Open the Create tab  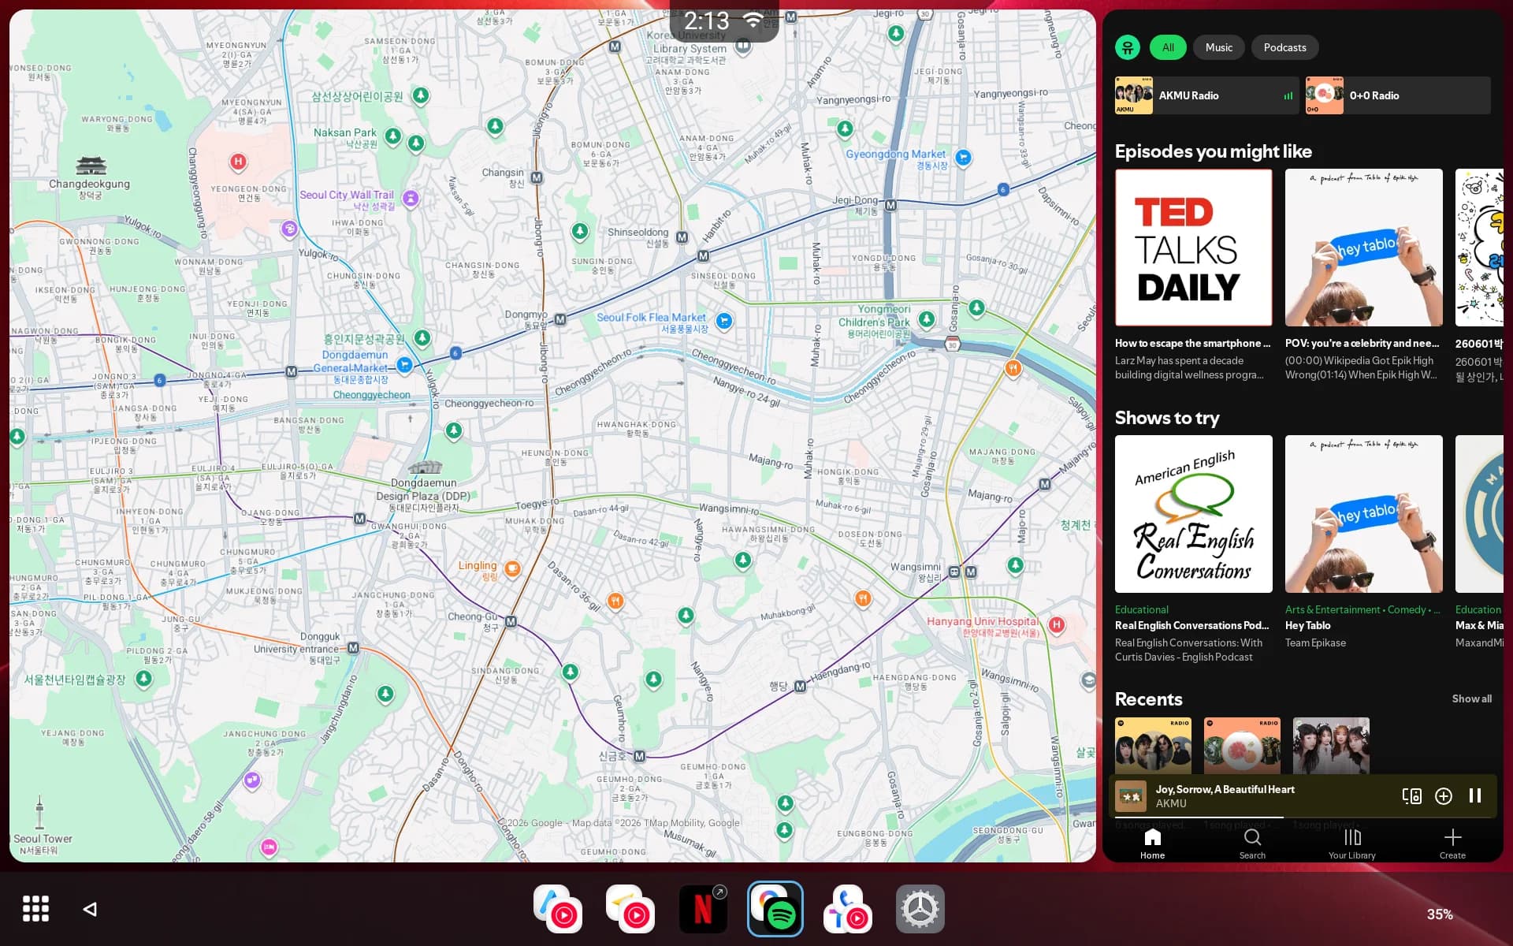(1452, 844)
